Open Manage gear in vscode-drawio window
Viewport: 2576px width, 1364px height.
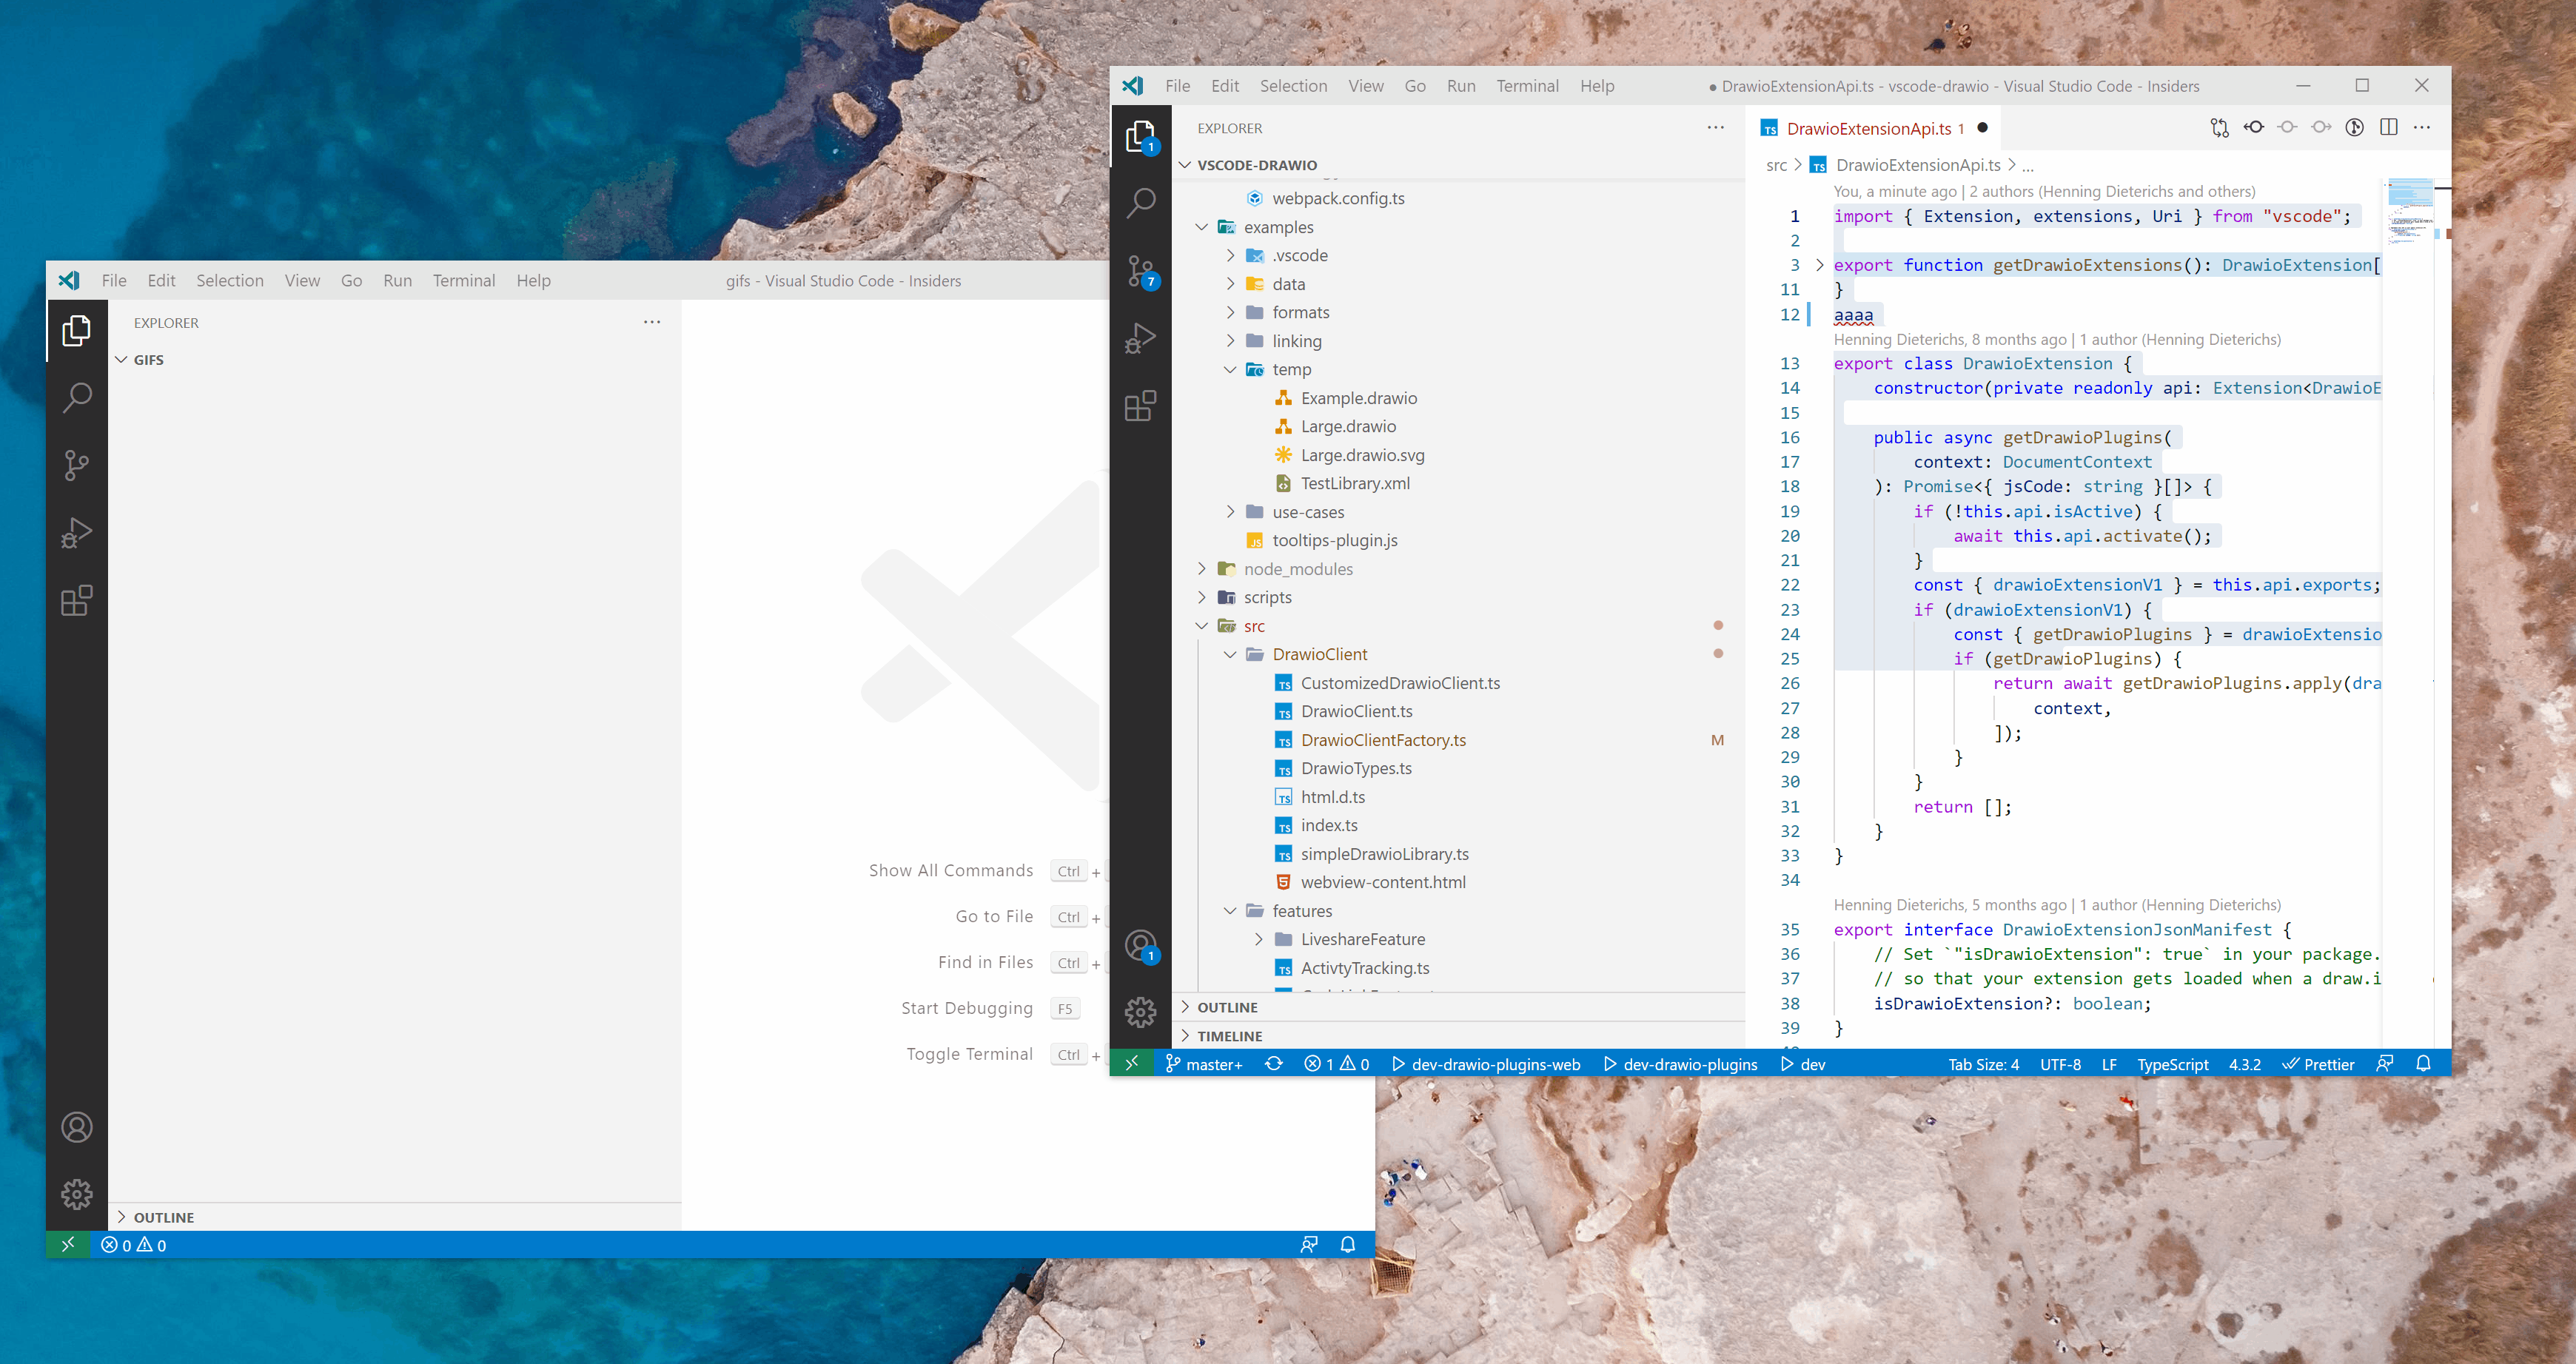pyautogui.click(x=1140, y=1012)
